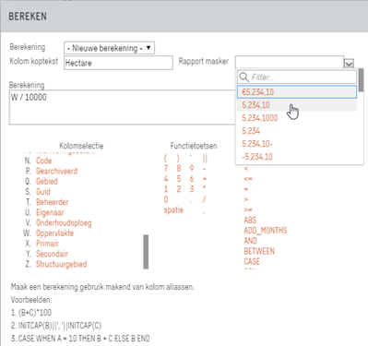Insert the ABS function

pos(250,221)
